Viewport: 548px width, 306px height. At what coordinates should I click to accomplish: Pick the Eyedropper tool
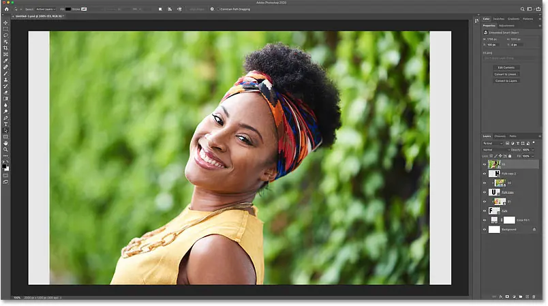point(5,61)
